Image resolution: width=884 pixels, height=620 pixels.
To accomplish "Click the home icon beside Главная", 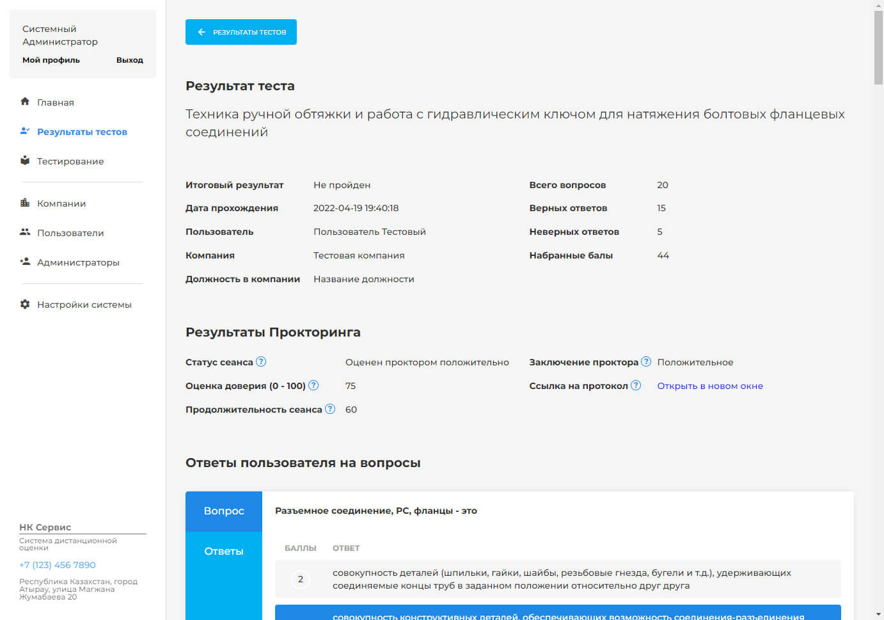I will [25, 101].
